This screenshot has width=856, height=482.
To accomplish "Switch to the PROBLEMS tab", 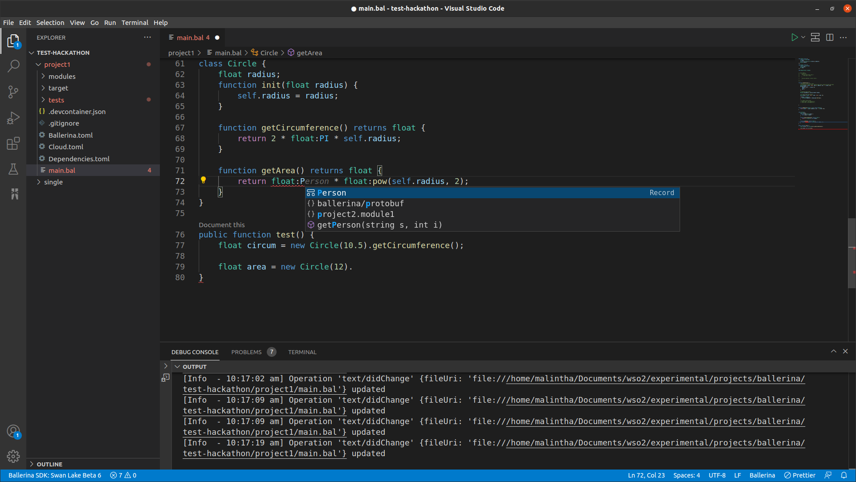I will click(x=246, y=352).
